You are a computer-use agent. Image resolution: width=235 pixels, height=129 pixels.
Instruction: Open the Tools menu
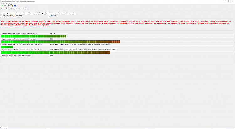coord(7,3)
